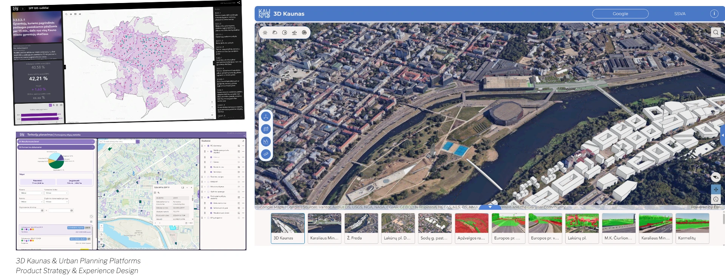
Task: Toggle the Seniūnijos layer checkbox
Action: (211, 172)
